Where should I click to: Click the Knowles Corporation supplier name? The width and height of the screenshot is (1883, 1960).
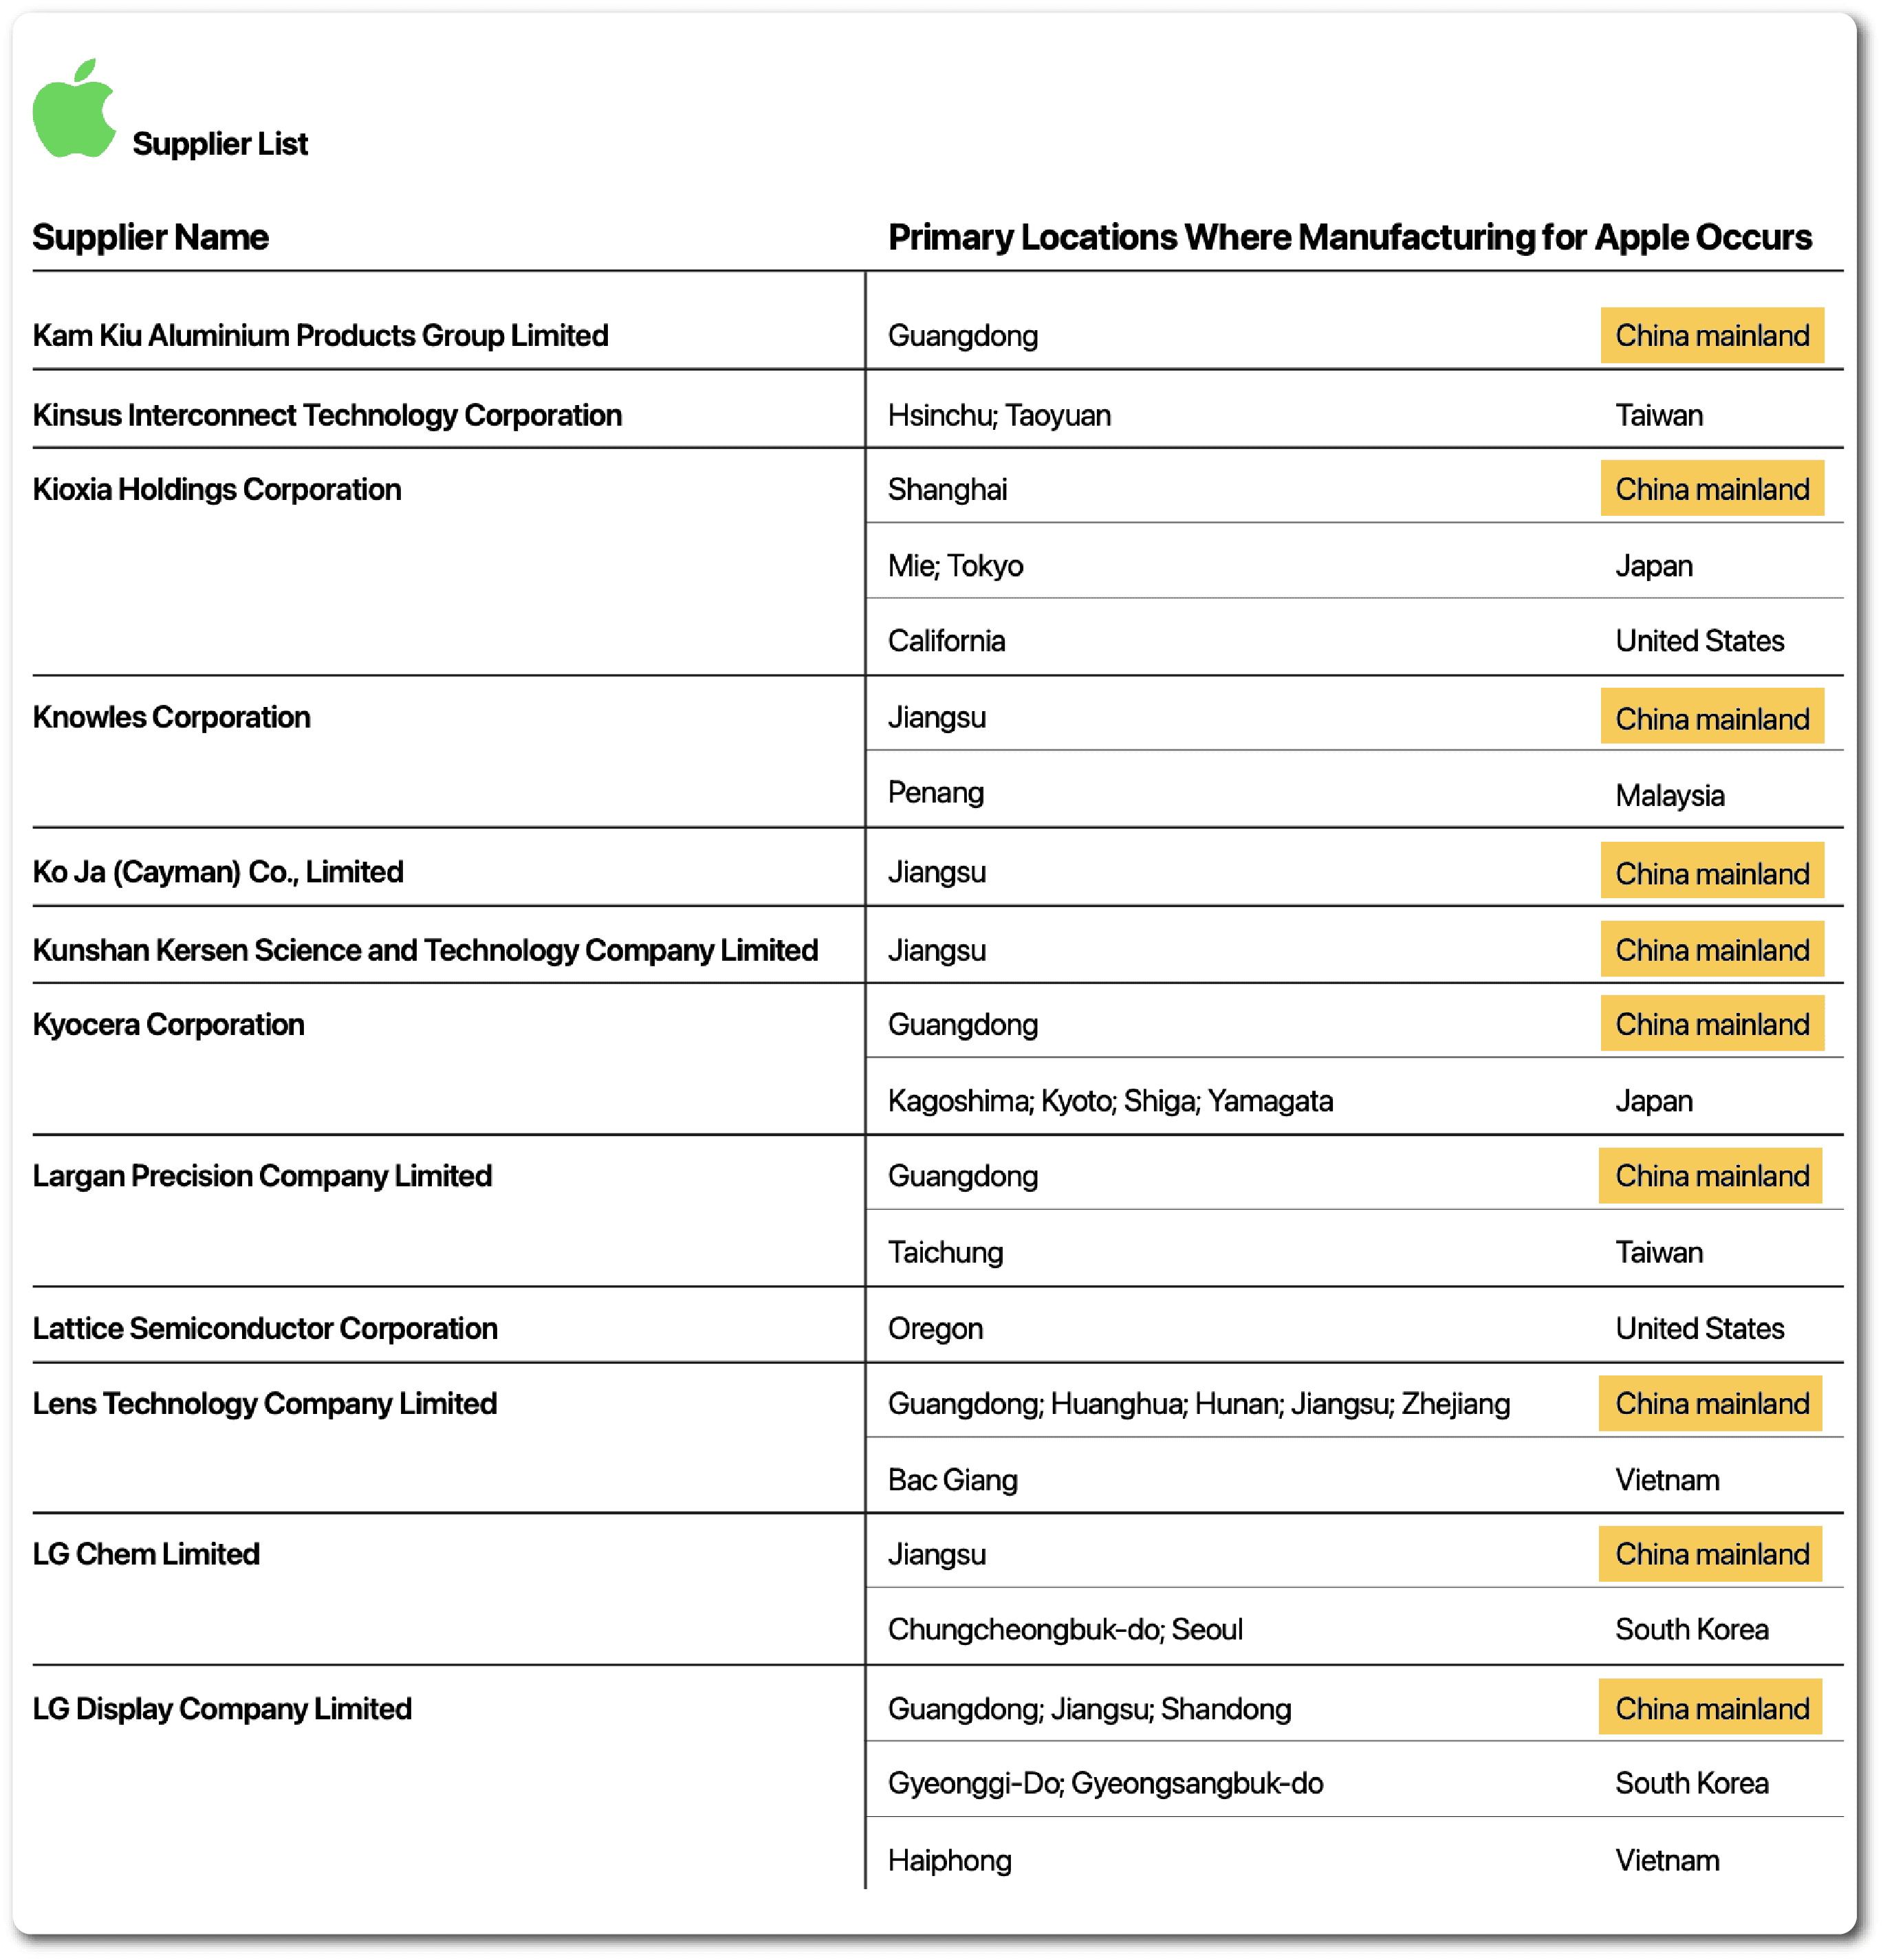click(171, 717)
